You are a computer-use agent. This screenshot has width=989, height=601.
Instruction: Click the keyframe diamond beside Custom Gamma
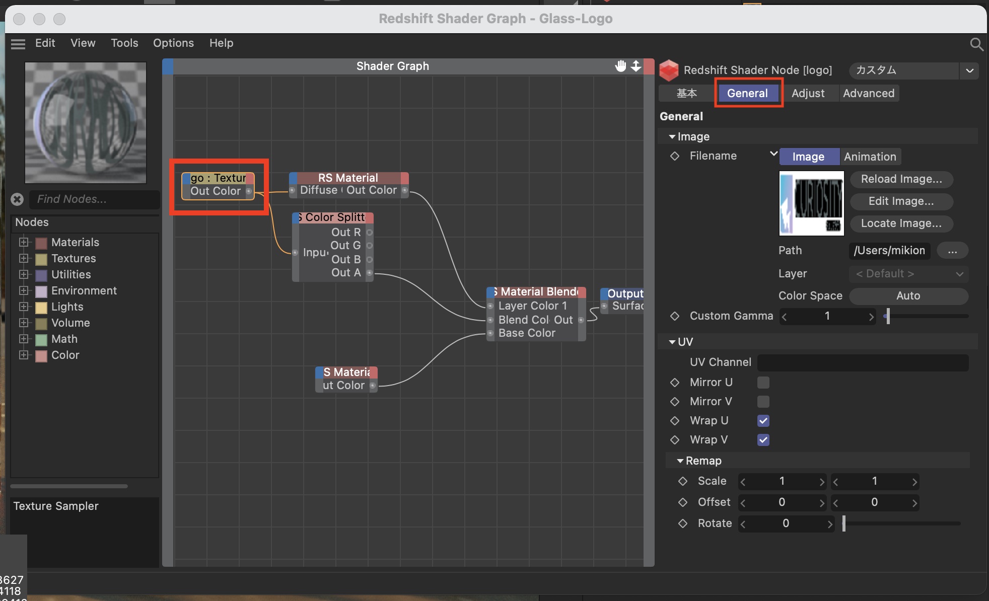[x=675, y=316]
